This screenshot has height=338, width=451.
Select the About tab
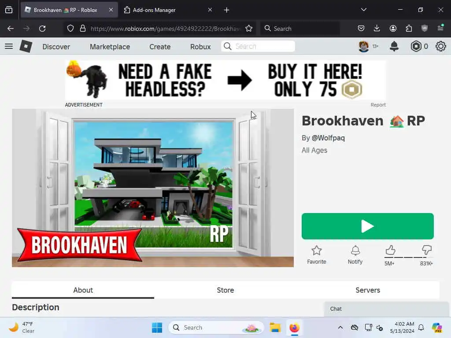coord(83,290)
